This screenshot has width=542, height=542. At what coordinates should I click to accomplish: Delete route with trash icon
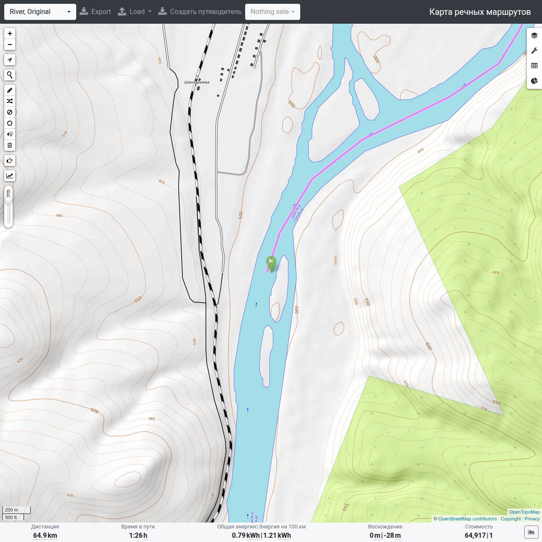10,145
